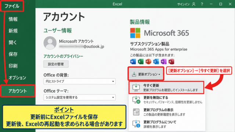This screenshot has width=235, height=132.
Task: Select 新規 in the sidebar
Action: point(13,31)
